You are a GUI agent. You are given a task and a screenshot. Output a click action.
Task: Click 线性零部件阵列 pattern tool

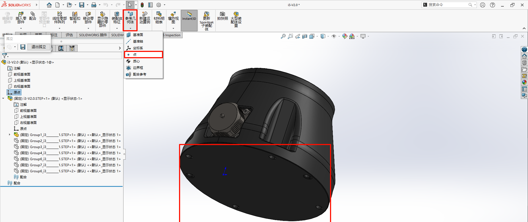click(x=60, y=18)
